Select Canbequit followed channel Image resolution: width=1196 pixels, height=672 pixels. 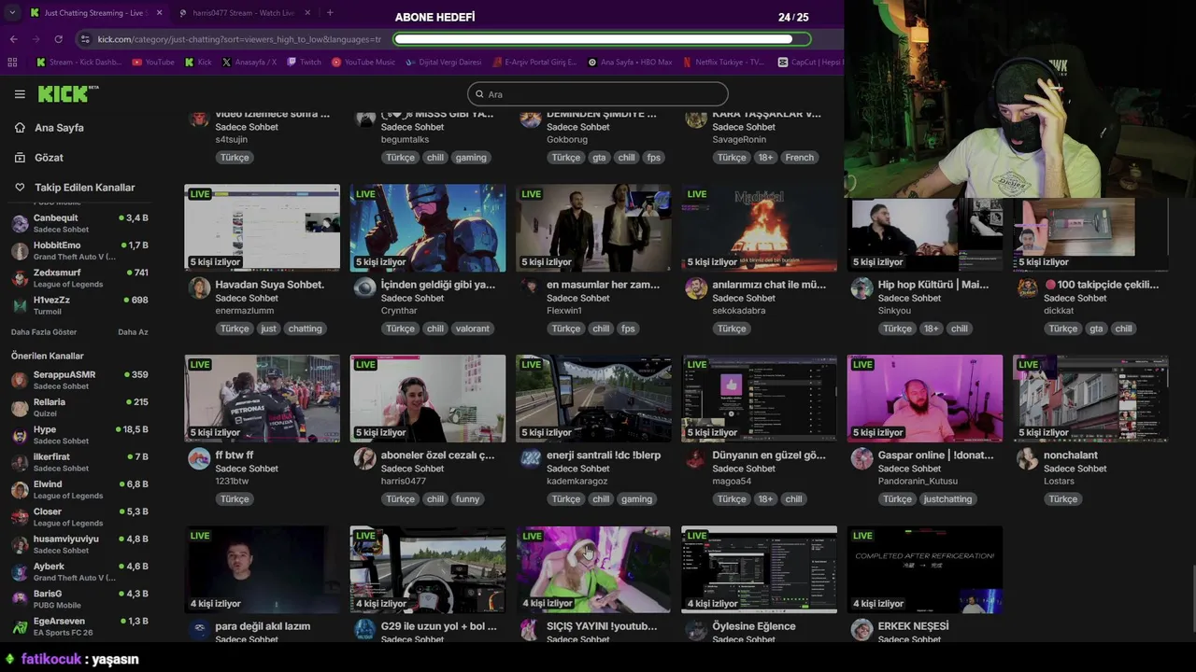79,223
